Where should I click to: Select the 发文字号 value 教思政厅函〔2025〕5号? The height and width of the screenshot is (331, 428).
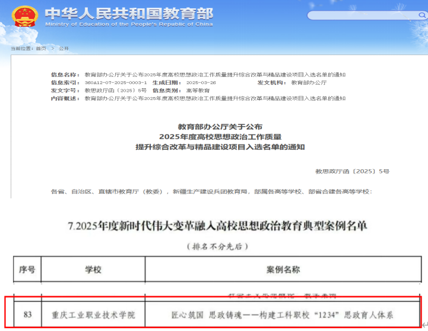pos(116,91)
